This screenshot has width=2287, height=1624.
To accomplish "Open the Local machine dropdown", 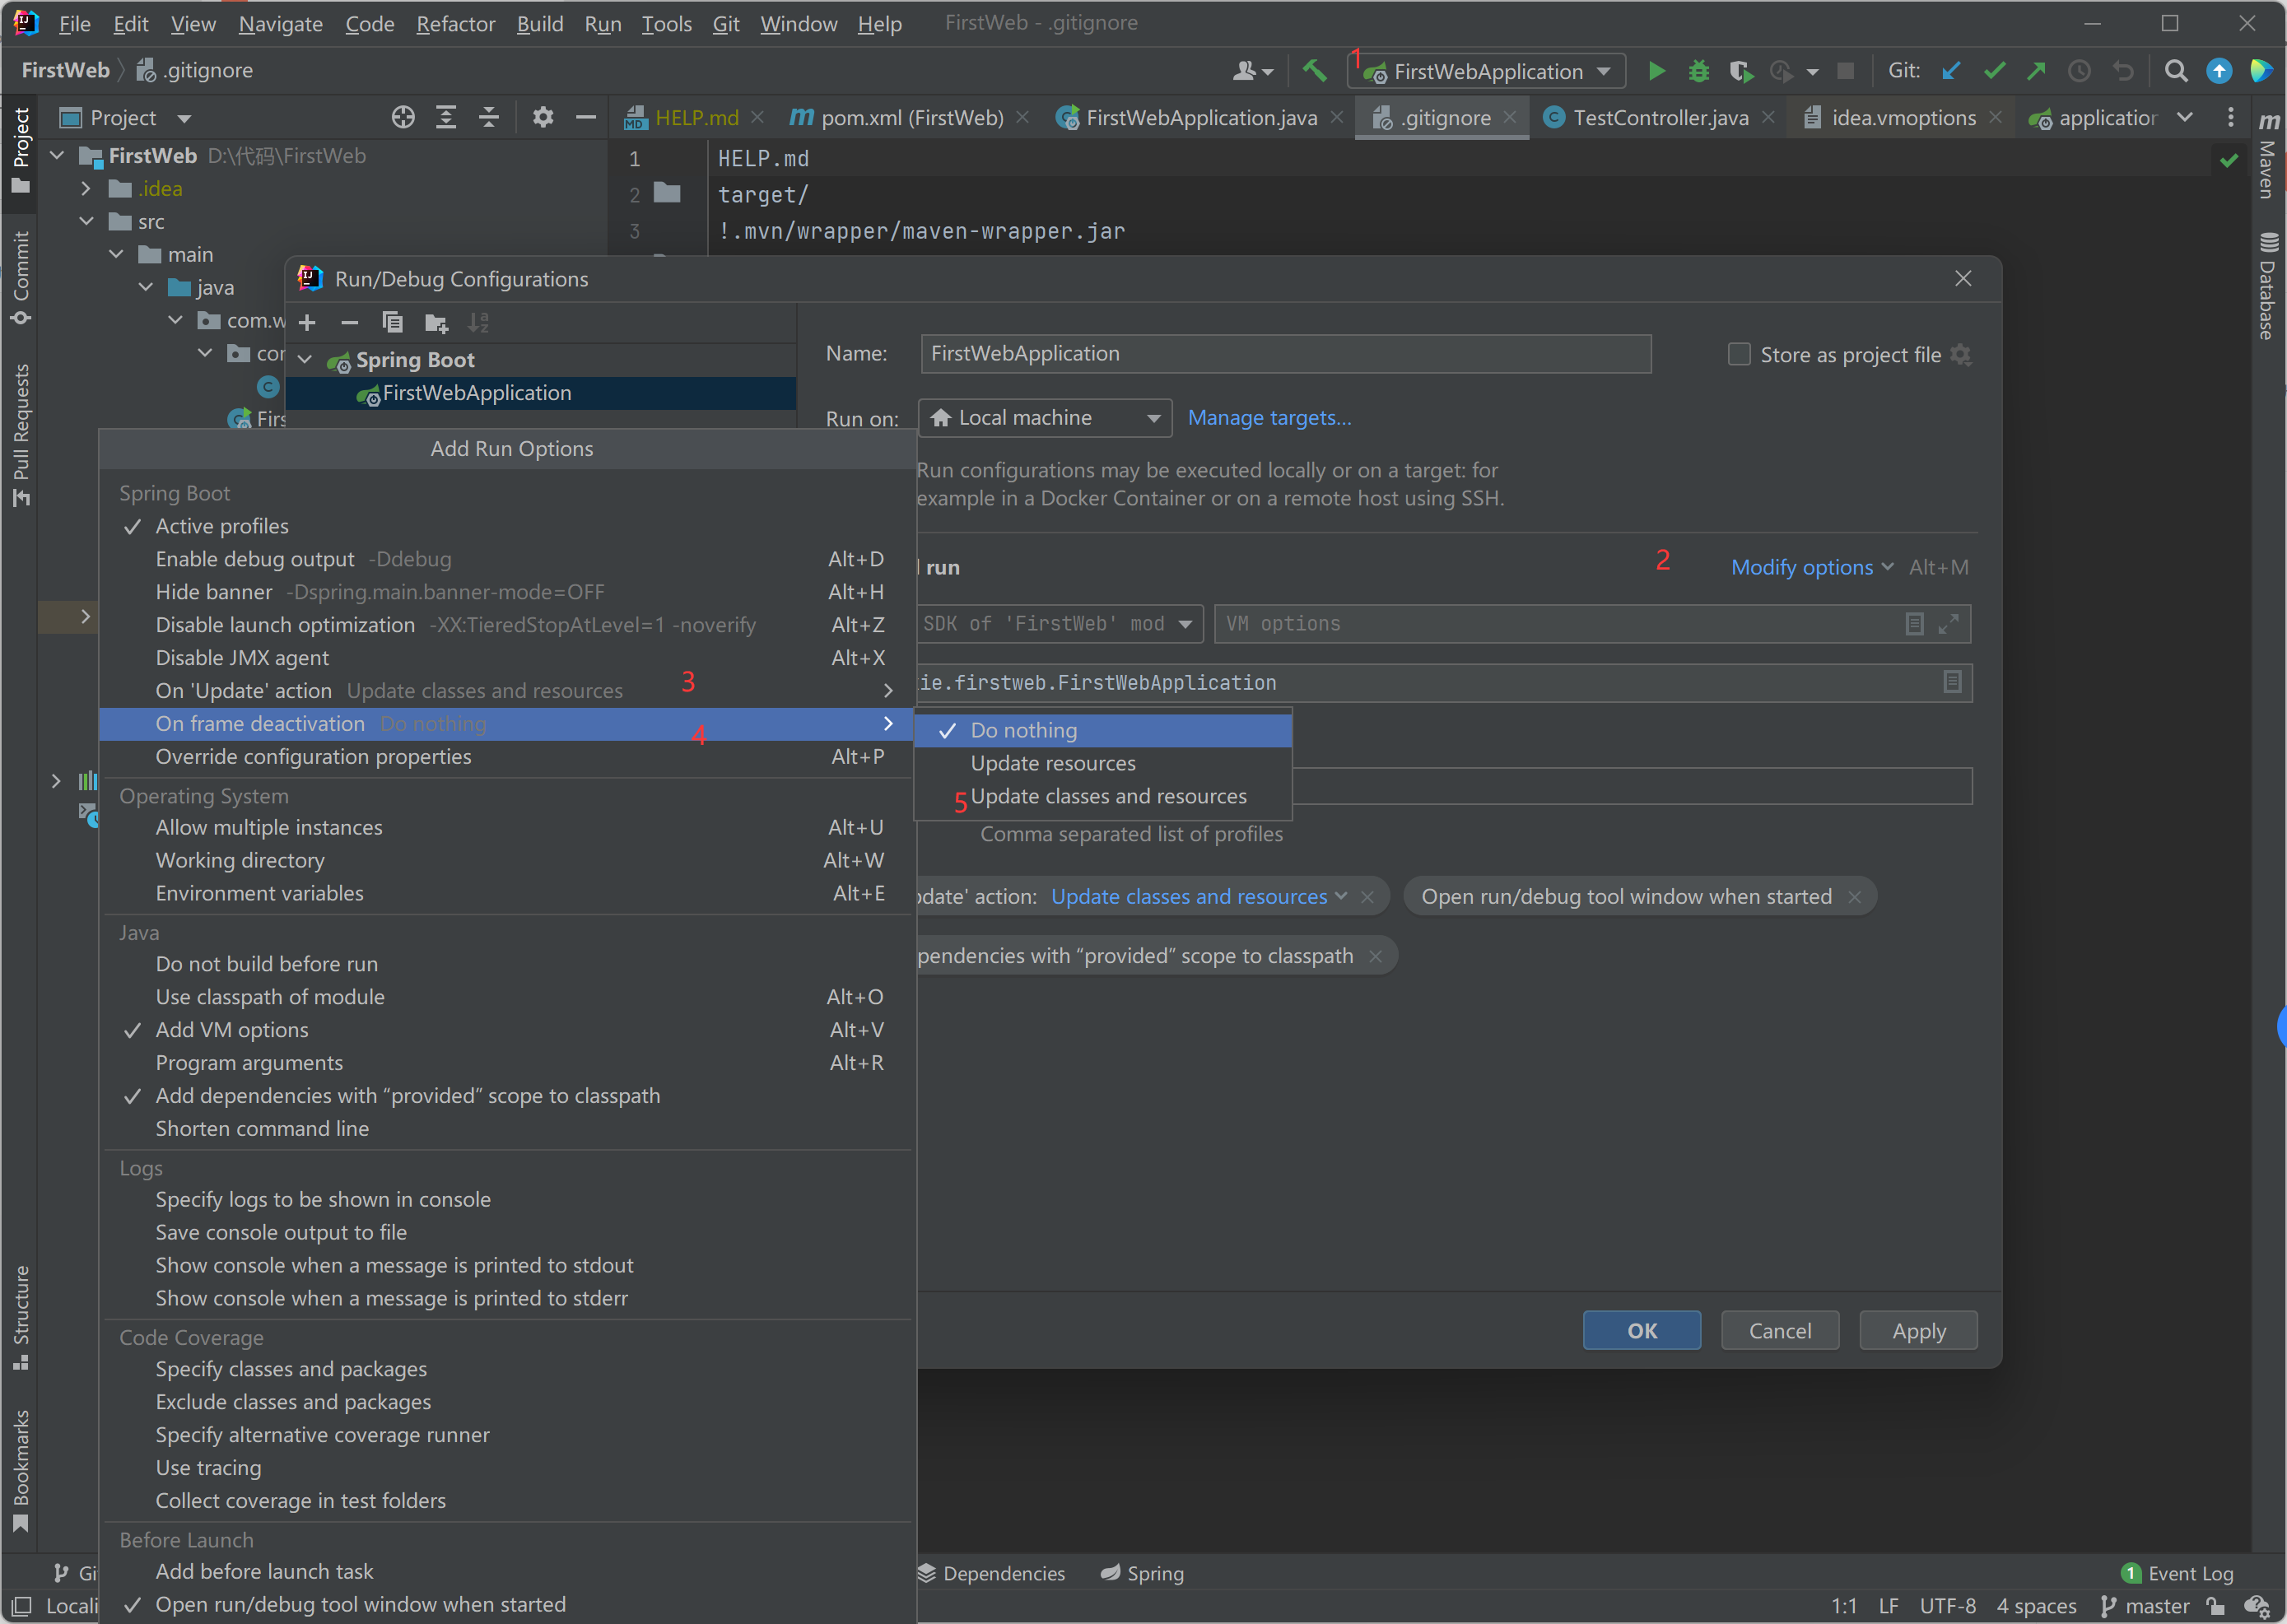I will (x=1044, y=418).
